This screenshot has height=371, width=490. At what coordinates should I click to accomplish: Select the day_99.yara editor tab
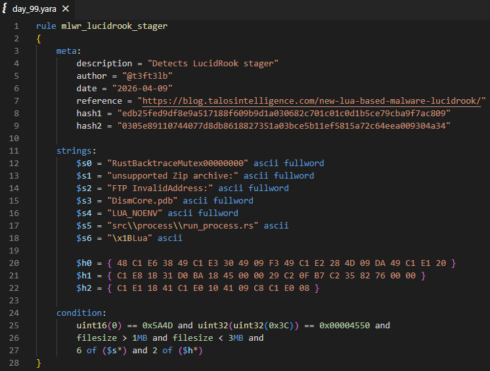tap(37, 9)
